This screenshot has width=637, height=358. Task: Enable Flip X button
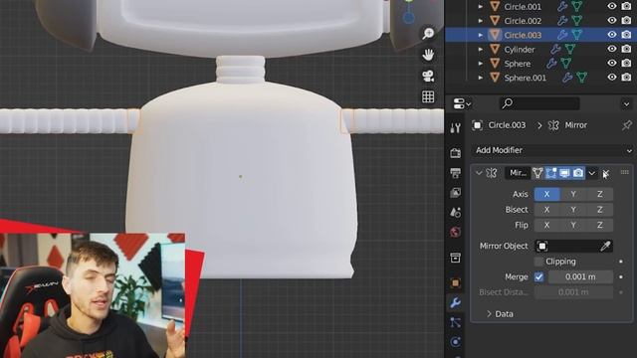click(x=546, y=225)
